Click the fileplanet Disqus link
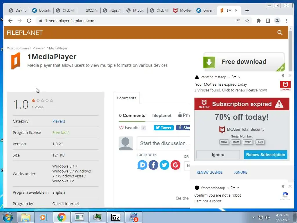The height and width of the screenshot is (223, 297). (x=162, y=116)
